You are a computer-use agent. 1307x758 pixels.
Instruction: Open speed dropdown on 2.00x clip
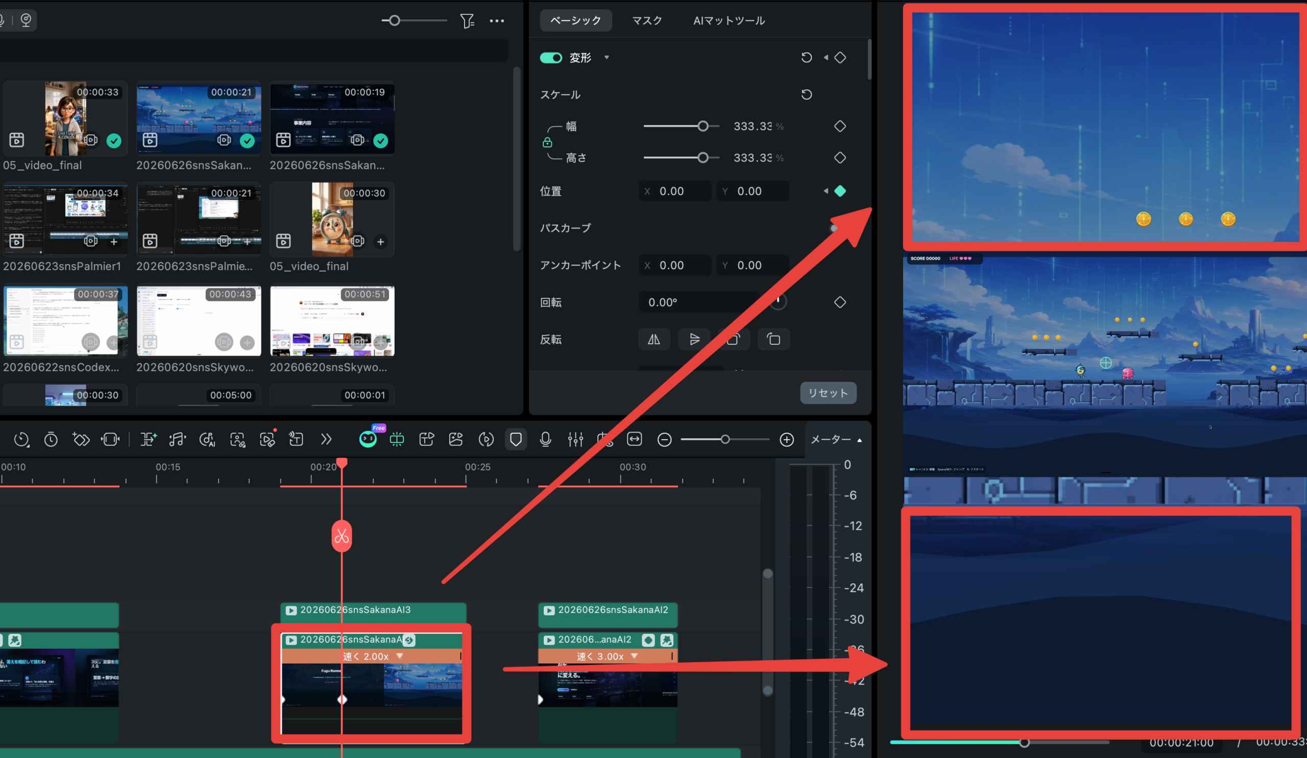400,656
